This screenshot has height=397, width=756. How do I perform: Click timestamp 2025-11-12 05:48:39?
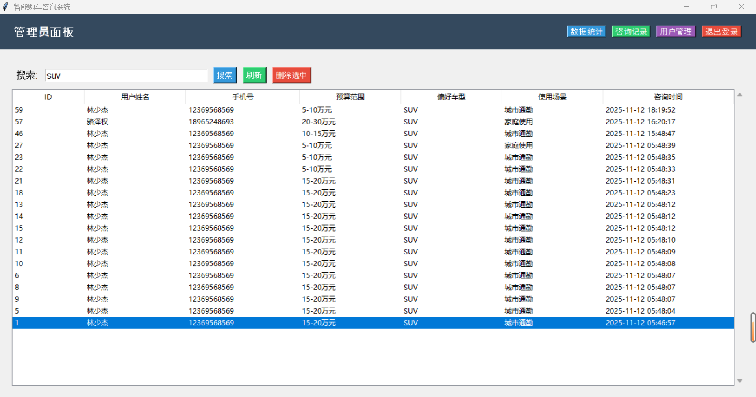point(640,145)
